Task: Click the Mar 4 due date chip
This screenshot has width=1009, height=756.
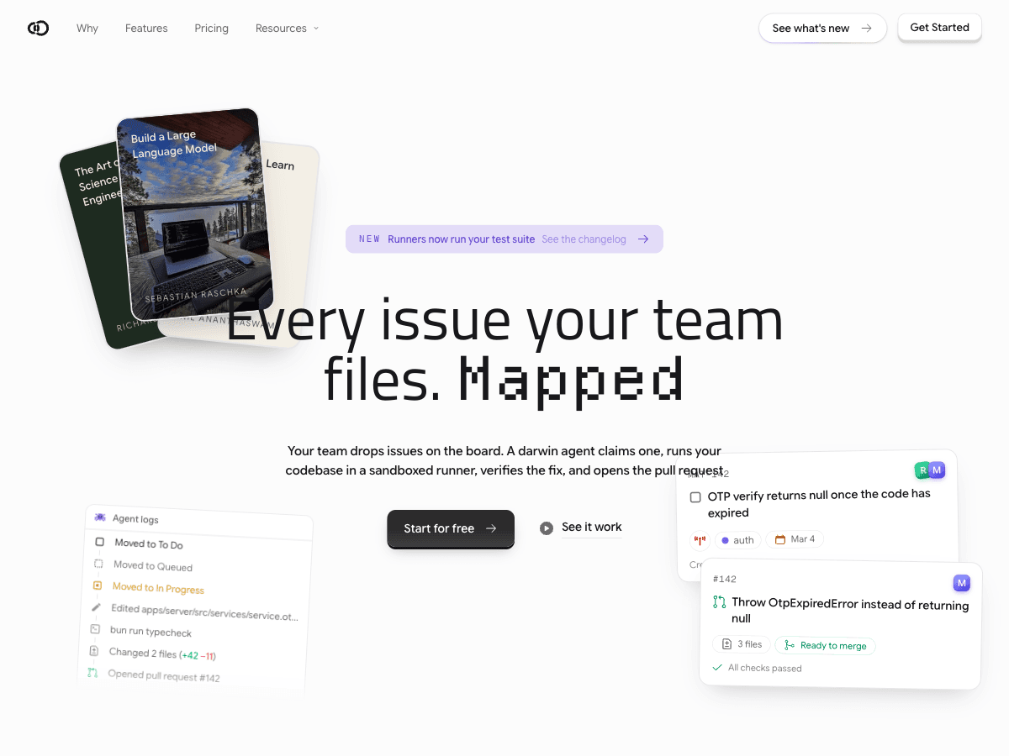Action: click(x=795, y=539)
